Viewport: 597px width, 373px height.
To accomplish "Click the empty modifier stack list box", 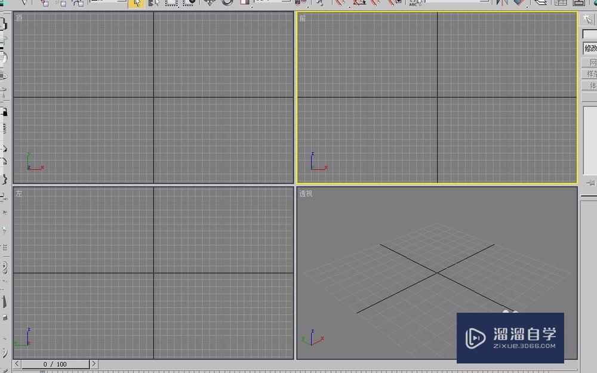I will pyautogui.click(x=590, y=141).
